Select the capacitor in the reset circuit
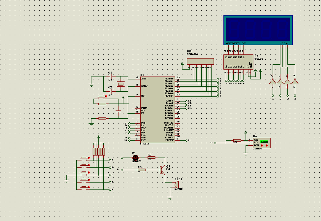Viewport: 321px width, 221px height. pos(118,111)
